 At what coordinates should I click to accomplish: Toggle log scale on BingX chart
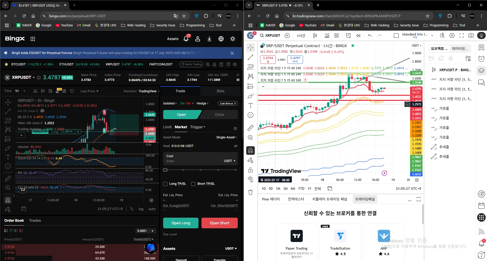coord(141,209)
